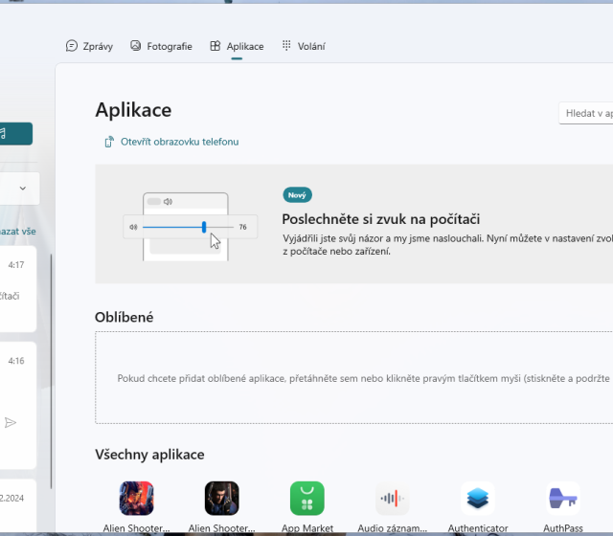Screen dimensions: 613x536
Task: Click the phone screen icon beside Otevřít obrazovku
Action: tap(109, 142)
